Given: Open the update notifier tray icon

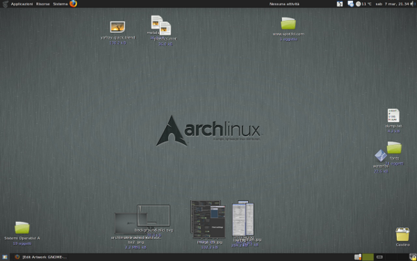Looking at the screenshot, I should (x=350, y=3).
